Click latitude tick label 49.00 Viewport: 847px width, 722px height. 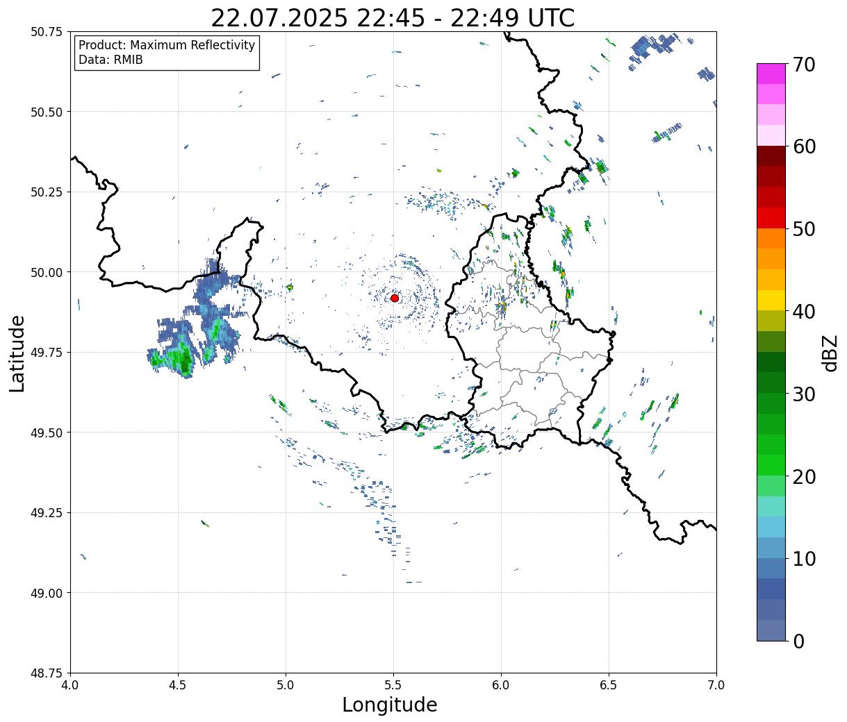pos(47,593)
